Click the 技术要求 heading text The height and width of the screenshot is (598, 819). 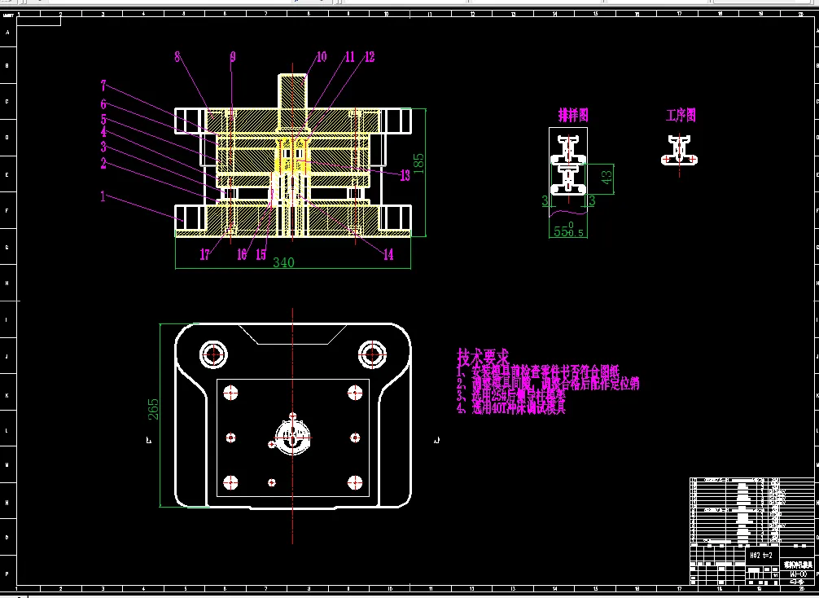[483, 358]
